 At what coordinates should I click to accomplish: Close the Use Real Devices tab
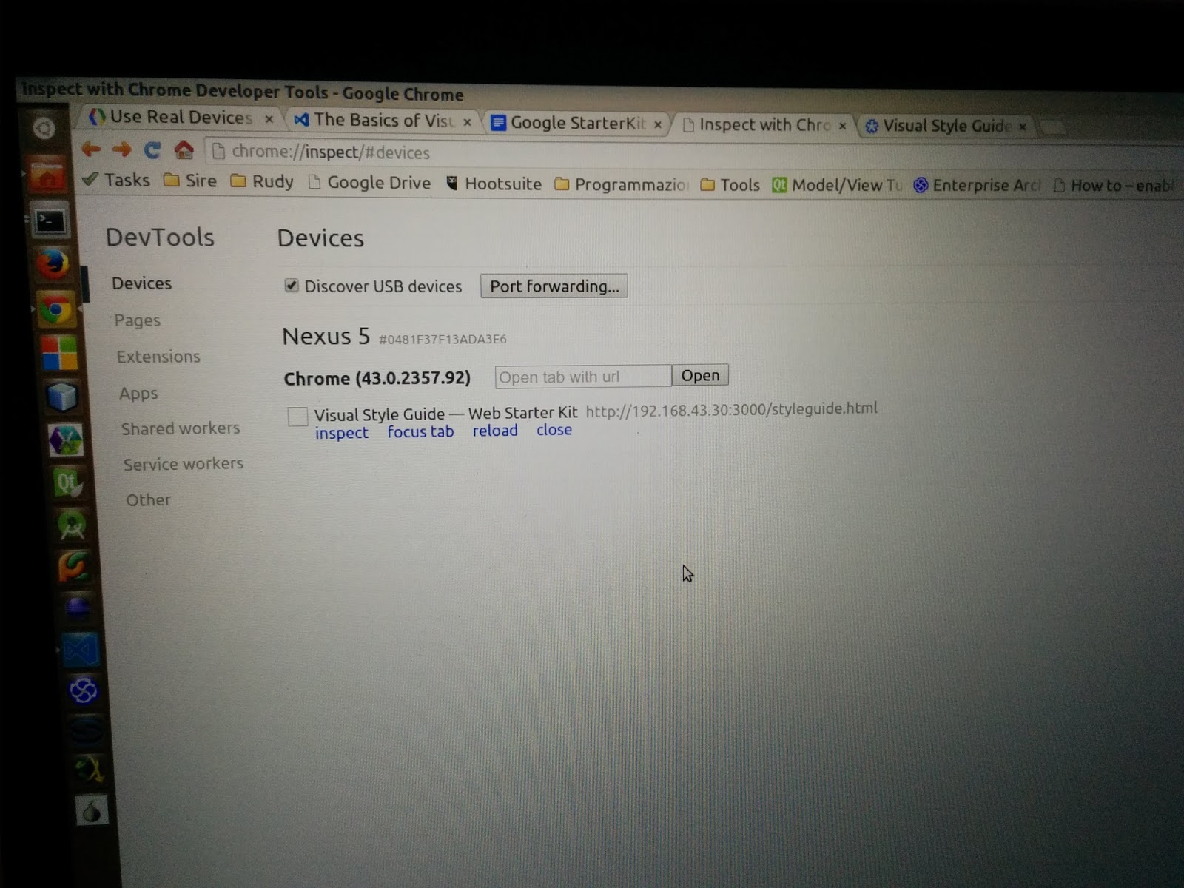click(269, 119)
